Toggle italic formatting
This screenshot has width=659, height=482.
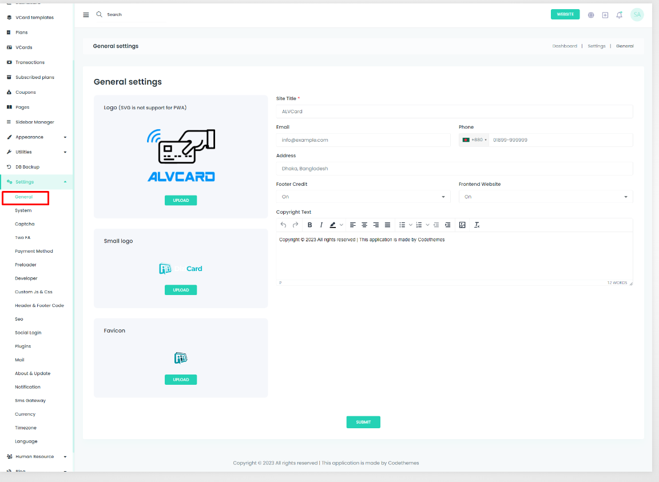click(321, 225)
